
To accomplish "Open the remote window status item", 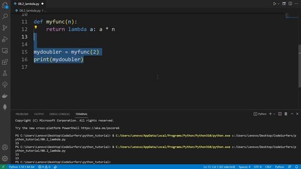I will point(3,167).
